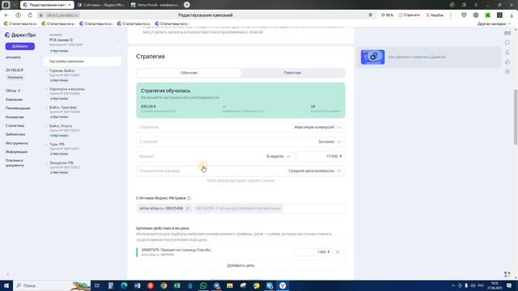Switch to the Обычная strategy tab
Viewport: 518px width, 291px height.
[x=189, y=73]
